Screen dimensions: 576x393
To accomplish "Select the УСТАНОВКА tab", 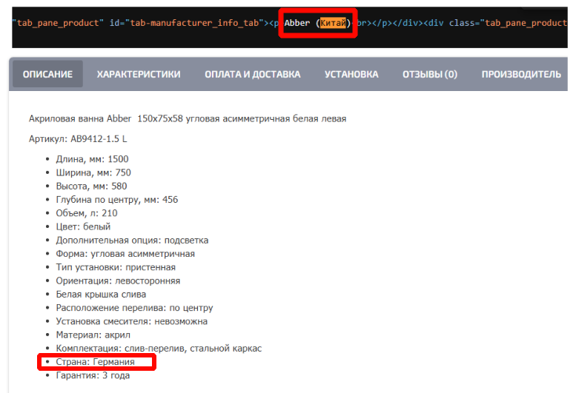I will tap(351, 74).
